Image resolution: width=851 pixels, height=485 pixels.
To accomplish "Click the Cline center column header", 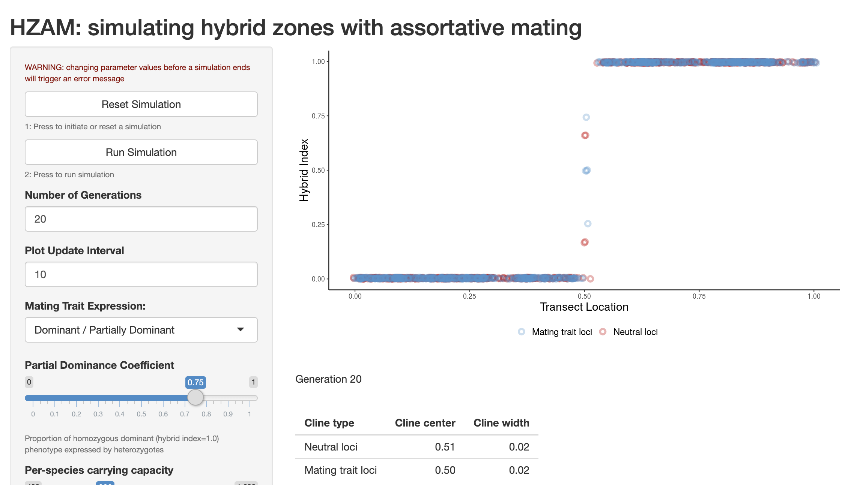I will click(x=425, y=423).
